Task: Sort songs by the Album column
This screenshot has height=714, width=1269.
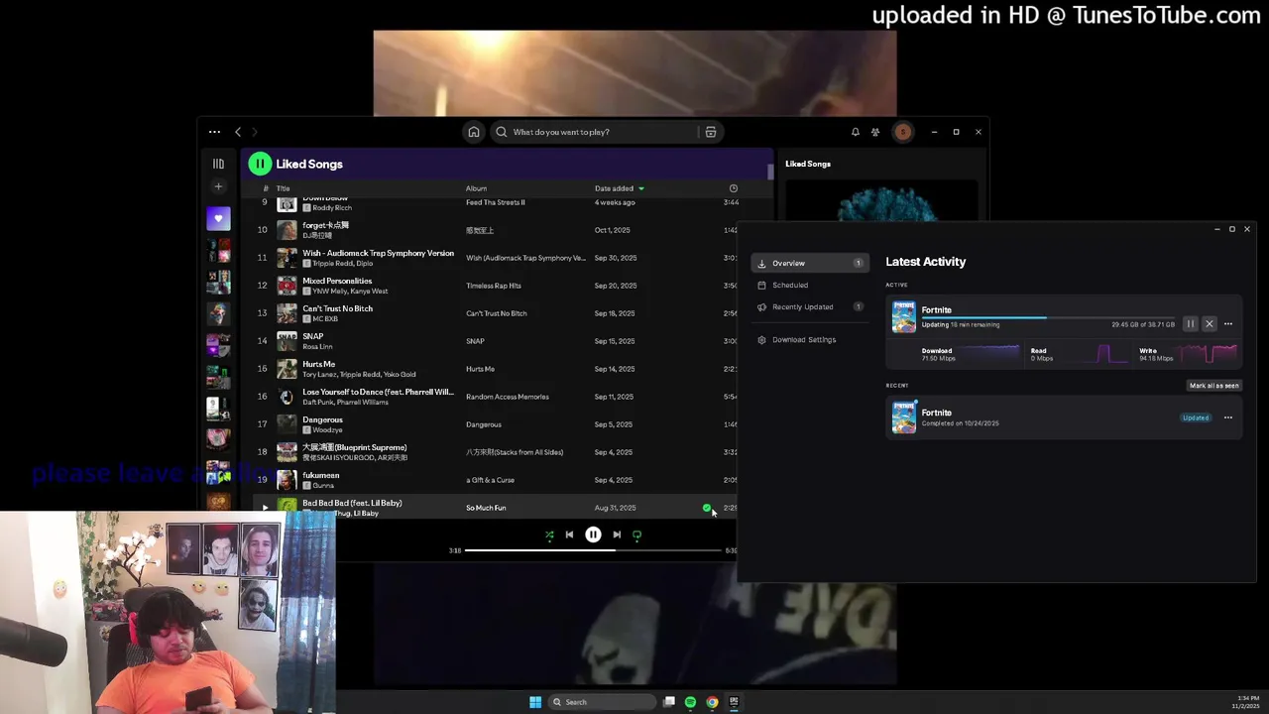Action: 476,188
